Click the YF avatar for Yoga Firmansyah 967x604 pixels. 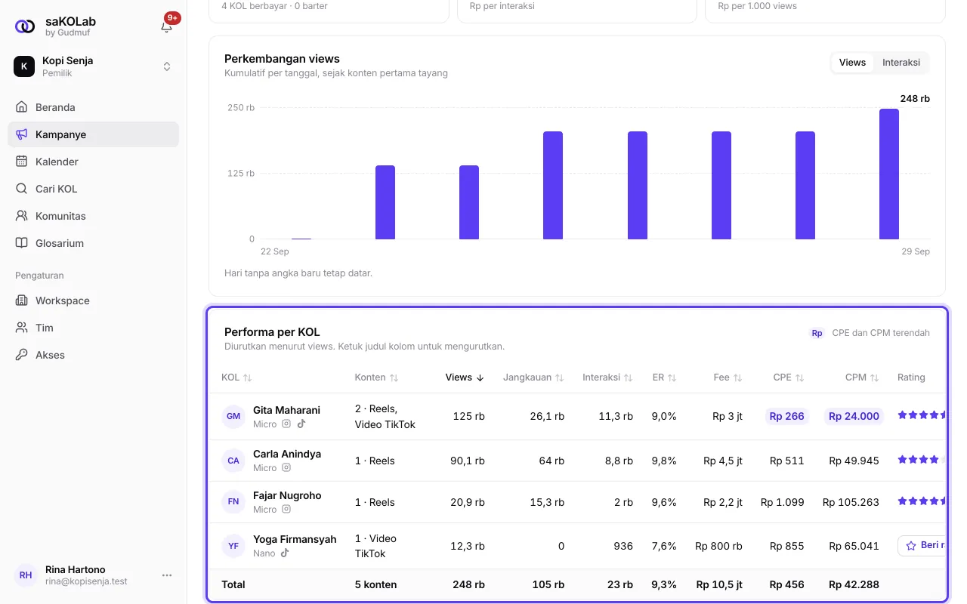tap(233, 546)
